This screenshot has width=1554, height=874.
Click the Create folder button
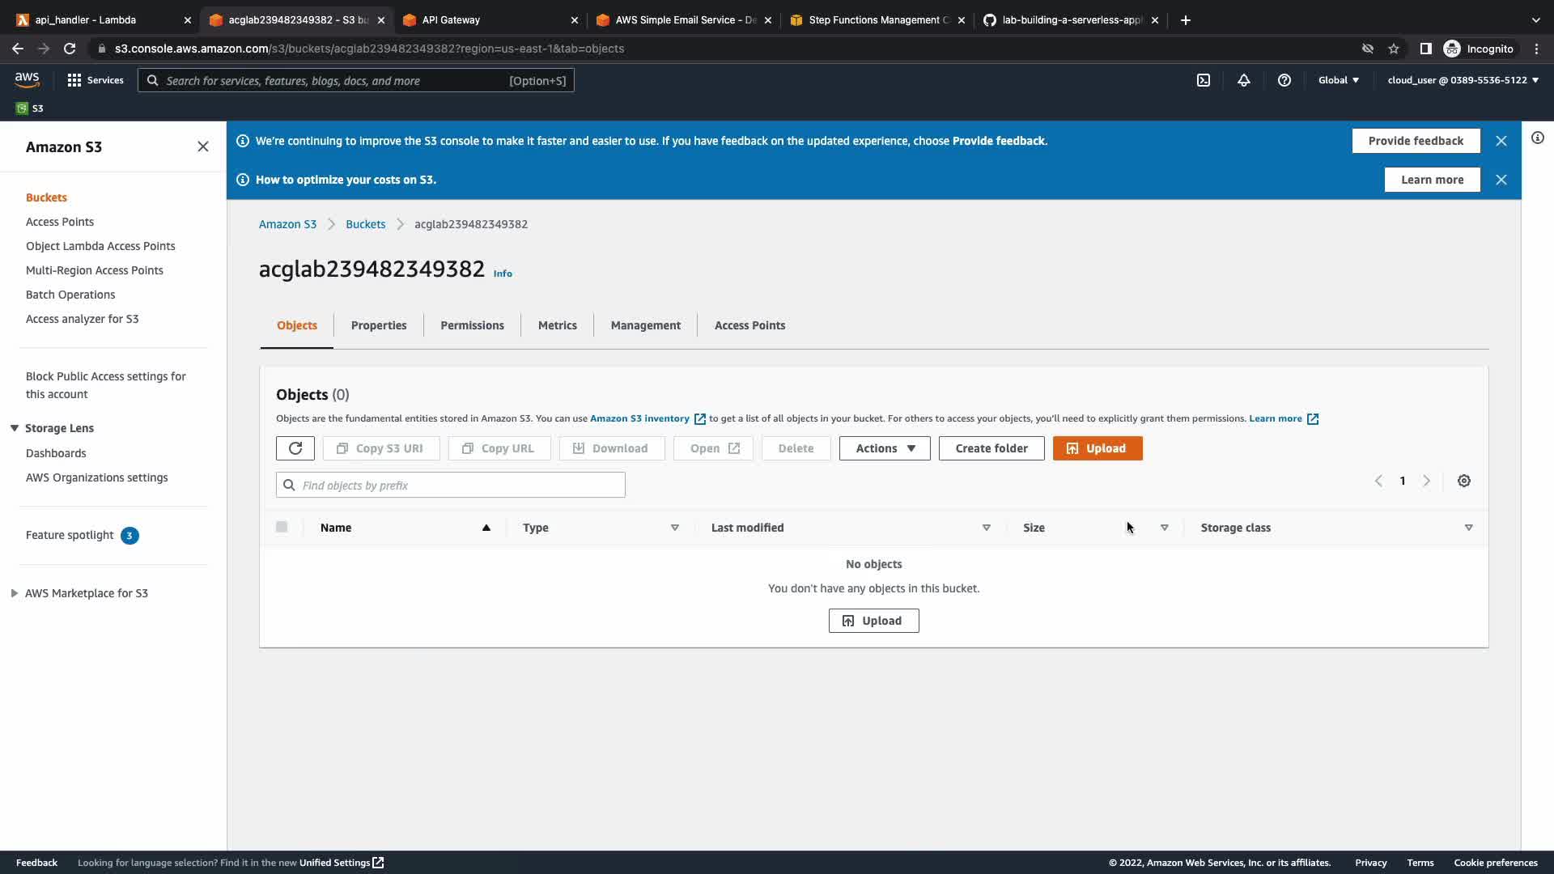click(991, 448)
